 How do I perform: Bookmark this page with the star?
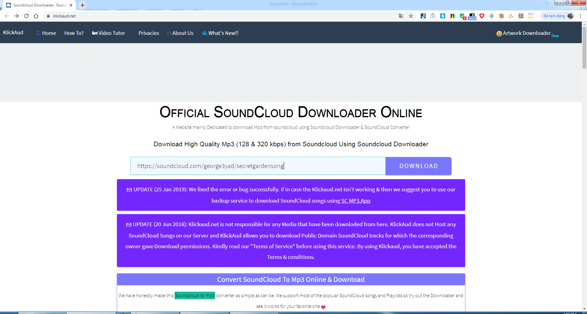pyautogui.click(x=411, y=16)
